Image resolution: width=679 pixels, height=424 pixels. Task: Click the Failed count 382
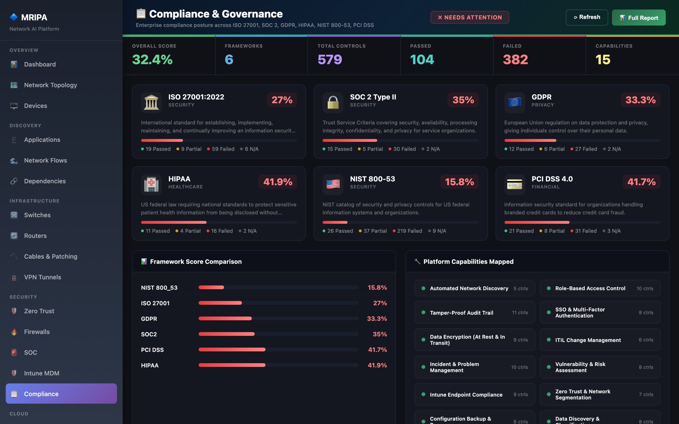[x=516, y=60]
